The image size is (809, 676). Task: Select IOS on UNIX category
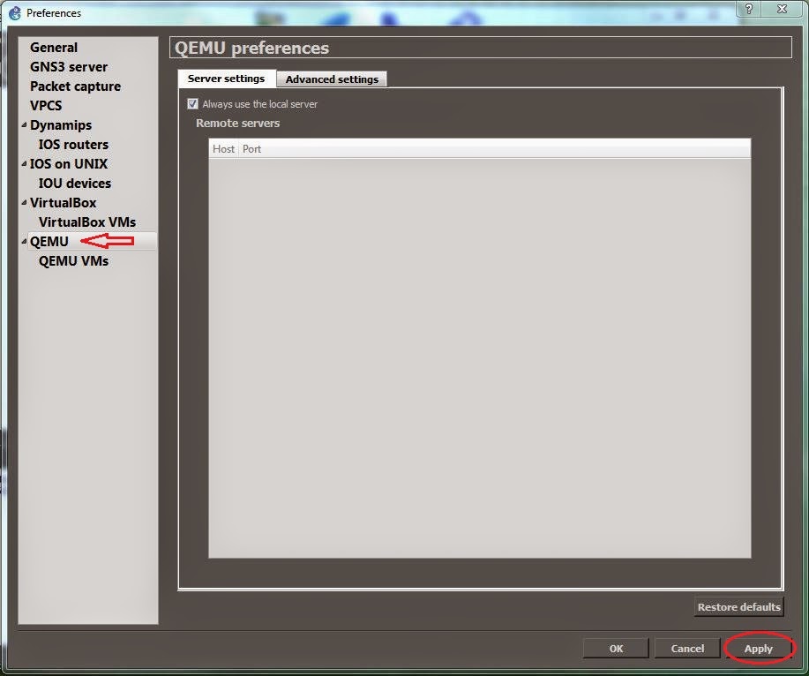point(69,163)
